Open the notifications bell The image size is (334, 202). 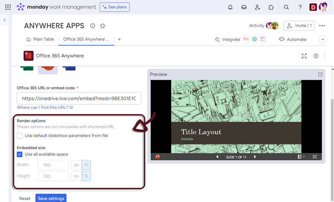click(x=230, y=7)
